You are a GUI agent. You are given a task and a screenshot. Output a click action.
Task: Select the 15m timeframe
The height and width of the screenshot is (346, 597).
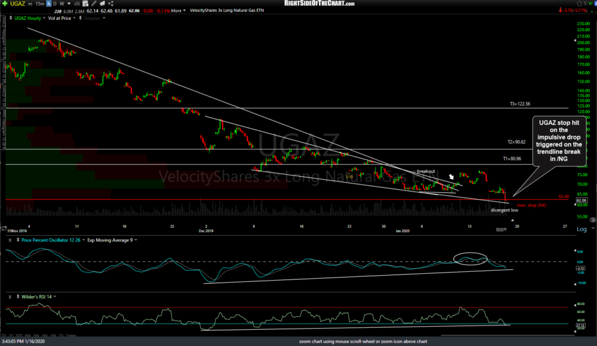tap(42, 3)
